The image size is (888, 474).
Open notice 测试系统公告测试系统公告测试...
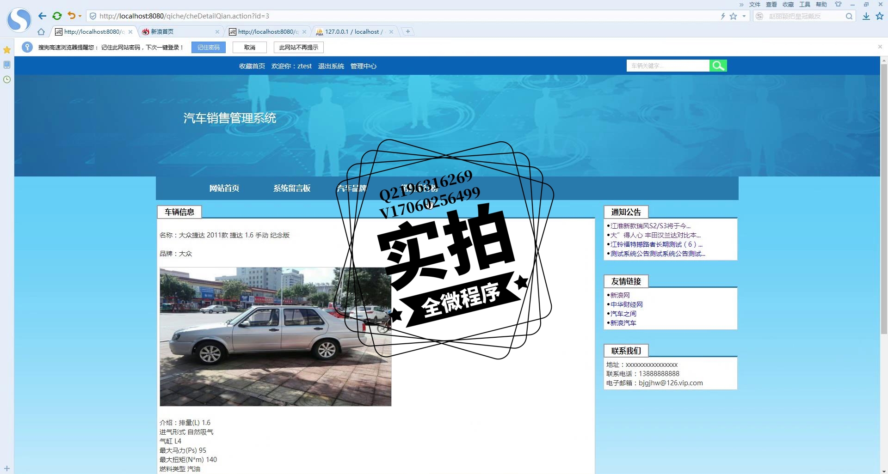tap(658, 254)
